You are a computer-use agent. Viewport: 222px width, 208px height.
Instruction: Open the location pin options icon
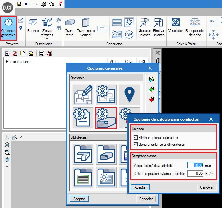click(x=129, y=95)
